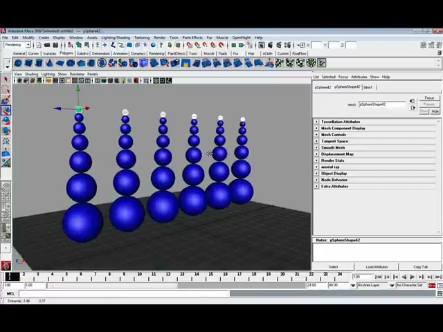Image resolution: width=443 pixels, height=332 pixels.
Task: Click the Copy Tab button
Action: [x=421, y=267]
